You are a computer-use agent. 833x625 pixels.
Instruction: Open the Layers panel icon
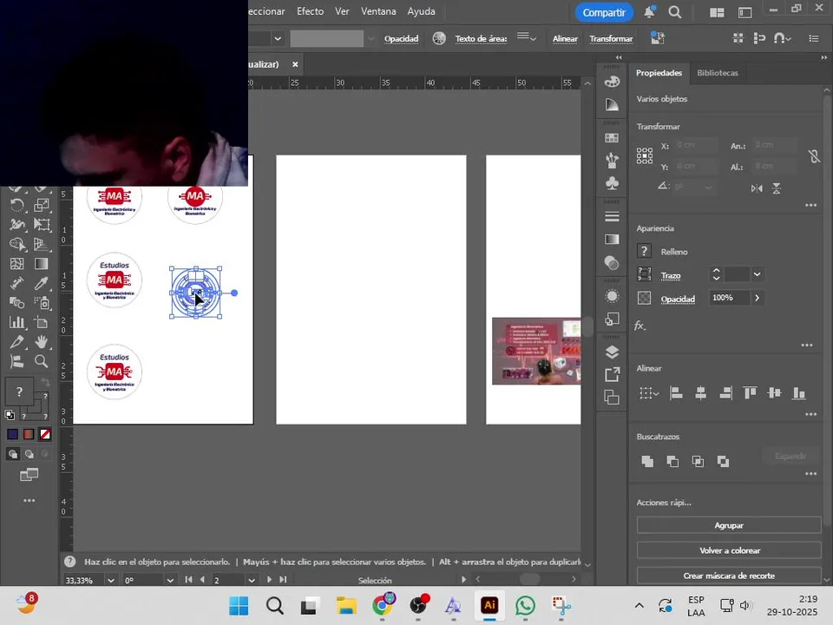[612, 352]
